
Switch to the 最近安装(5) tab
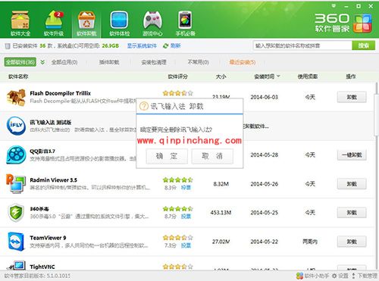click(243, 62)
